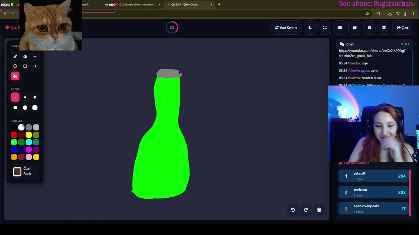Pick the bright yellow color swatch
Screen dimensions: 419x235
(29, 135)
